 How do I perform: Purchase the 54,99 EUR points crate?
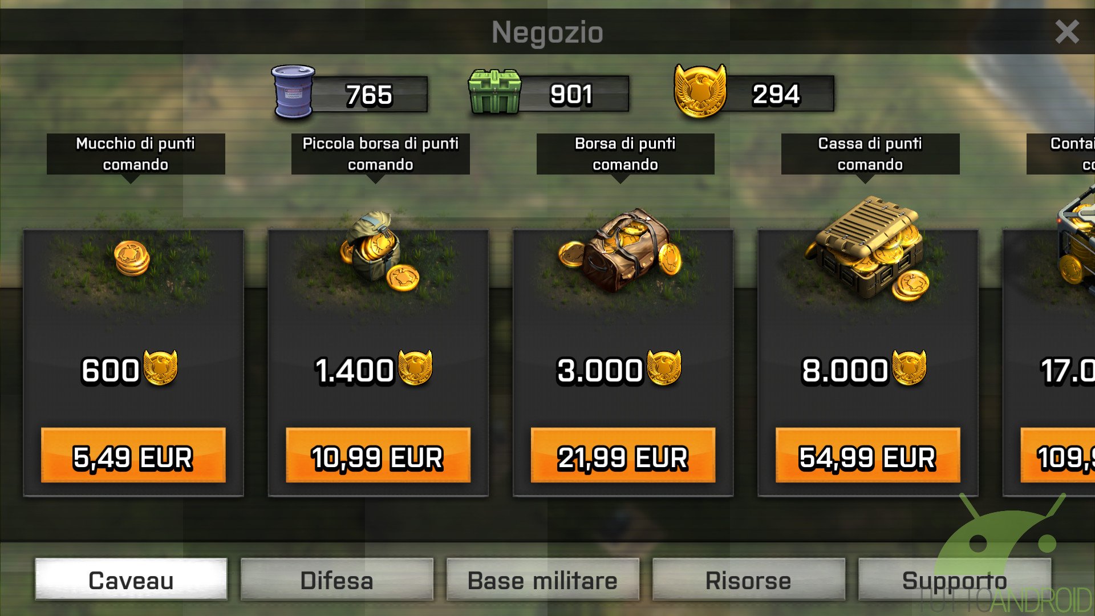867,455
